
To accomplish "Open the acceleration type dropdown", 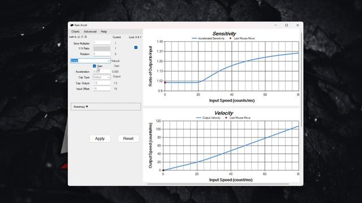I will coord(90,61).
